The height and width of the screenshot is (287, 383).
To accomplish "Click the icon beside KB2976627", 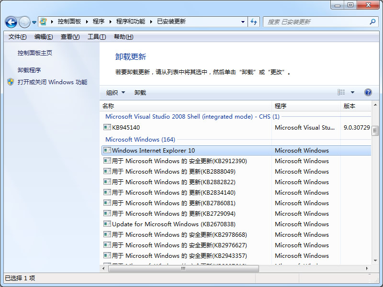I will click(107, 244).
